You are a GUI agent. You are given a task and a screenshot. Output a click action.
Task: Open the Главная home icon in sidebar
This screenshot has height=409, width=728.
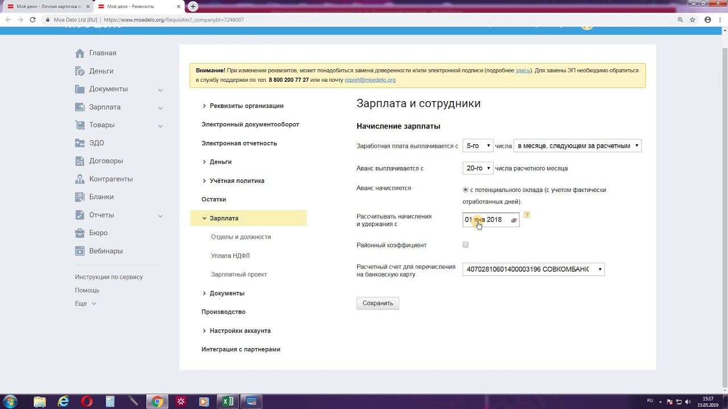click(80, 53)
